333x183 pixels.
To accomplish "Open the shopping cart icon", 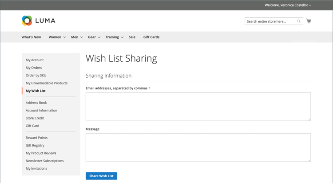I will 309,21.
